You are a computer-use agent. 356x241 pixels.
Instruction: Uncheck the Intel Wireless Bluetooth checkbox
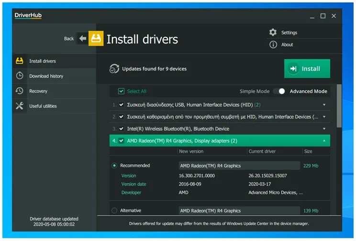coord(121,129)
